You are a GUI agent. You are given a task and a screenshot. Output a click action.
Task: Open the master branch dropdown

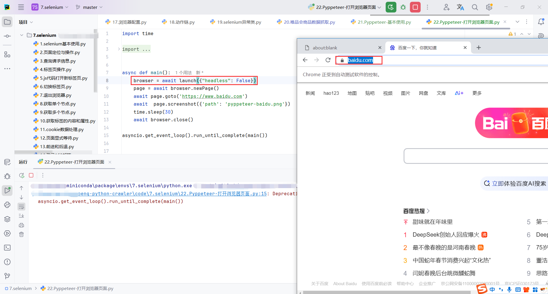coord(89,7)
